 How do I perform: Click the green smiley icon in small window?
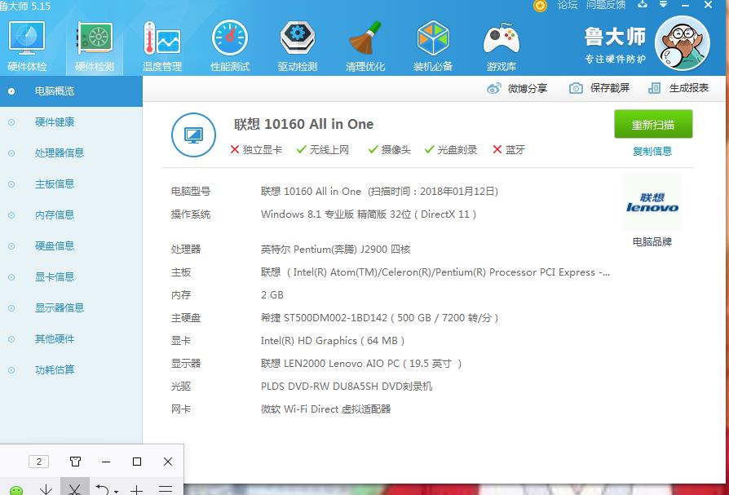pos(16,490)
